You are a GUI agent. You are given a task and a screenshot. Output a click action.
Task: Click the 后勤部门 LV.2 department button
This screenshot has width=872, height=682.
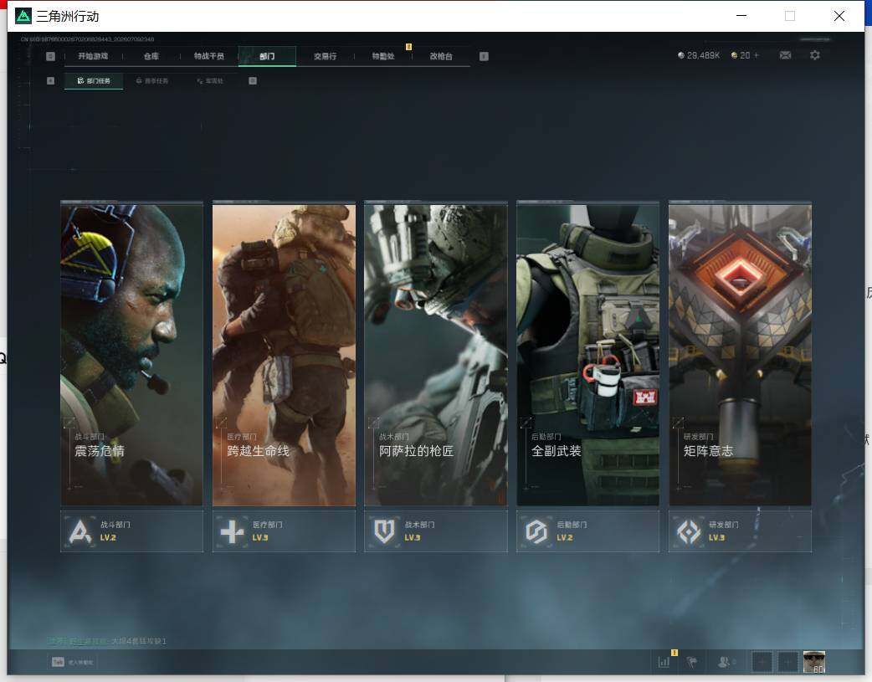click(x=587, y=531)
